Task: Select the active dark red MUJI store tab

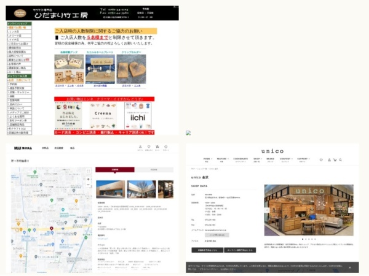Action: point(115,169)
